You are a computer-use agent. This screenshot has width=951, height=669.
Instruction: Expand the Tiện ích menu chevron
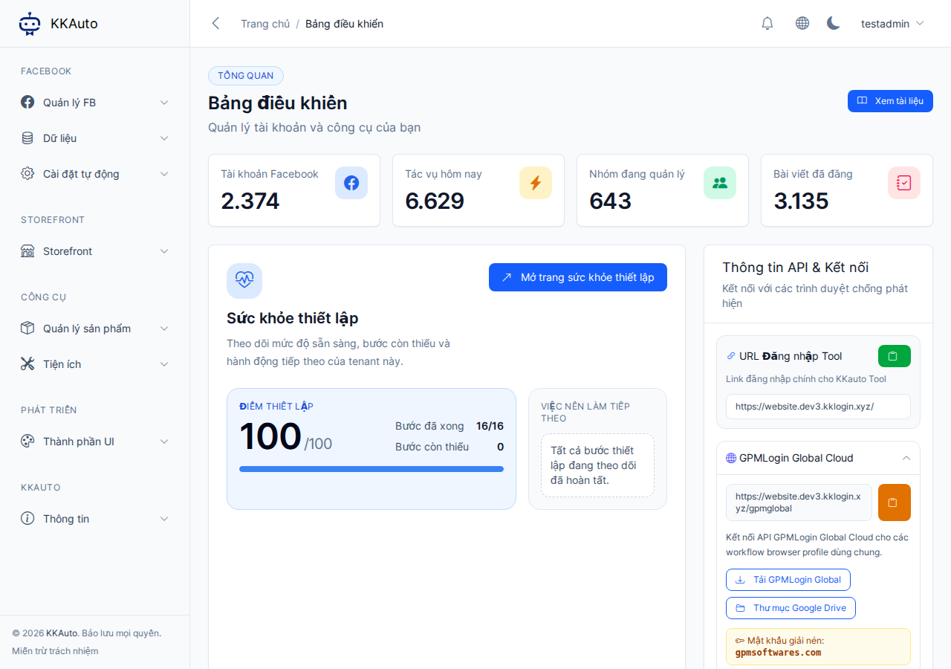pos(164,364)
